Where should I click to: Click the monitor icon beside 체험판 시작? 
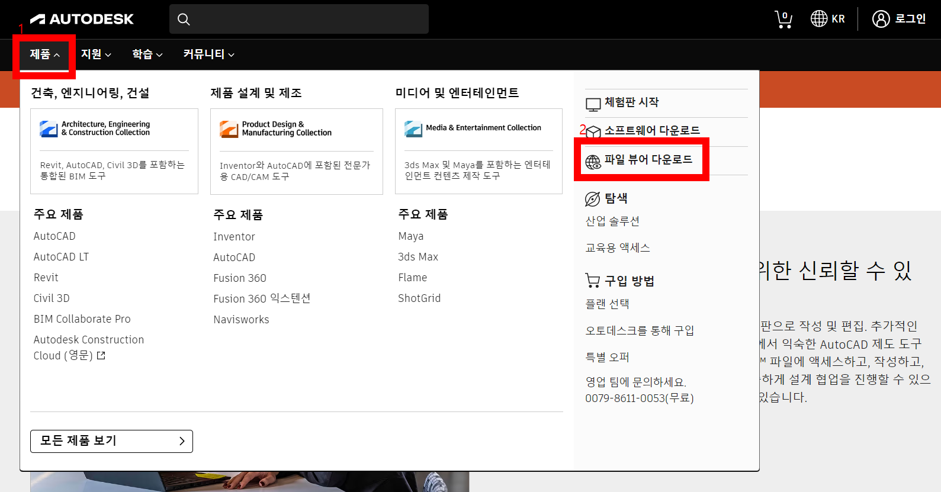click(x=593, y=104)
